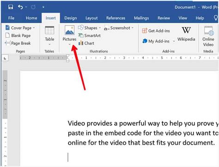This screenshot has height=167, width=219.
Task: Expand My Add-ins dropdown arrow
Action: pyautogui.click(x=174, y=41)
